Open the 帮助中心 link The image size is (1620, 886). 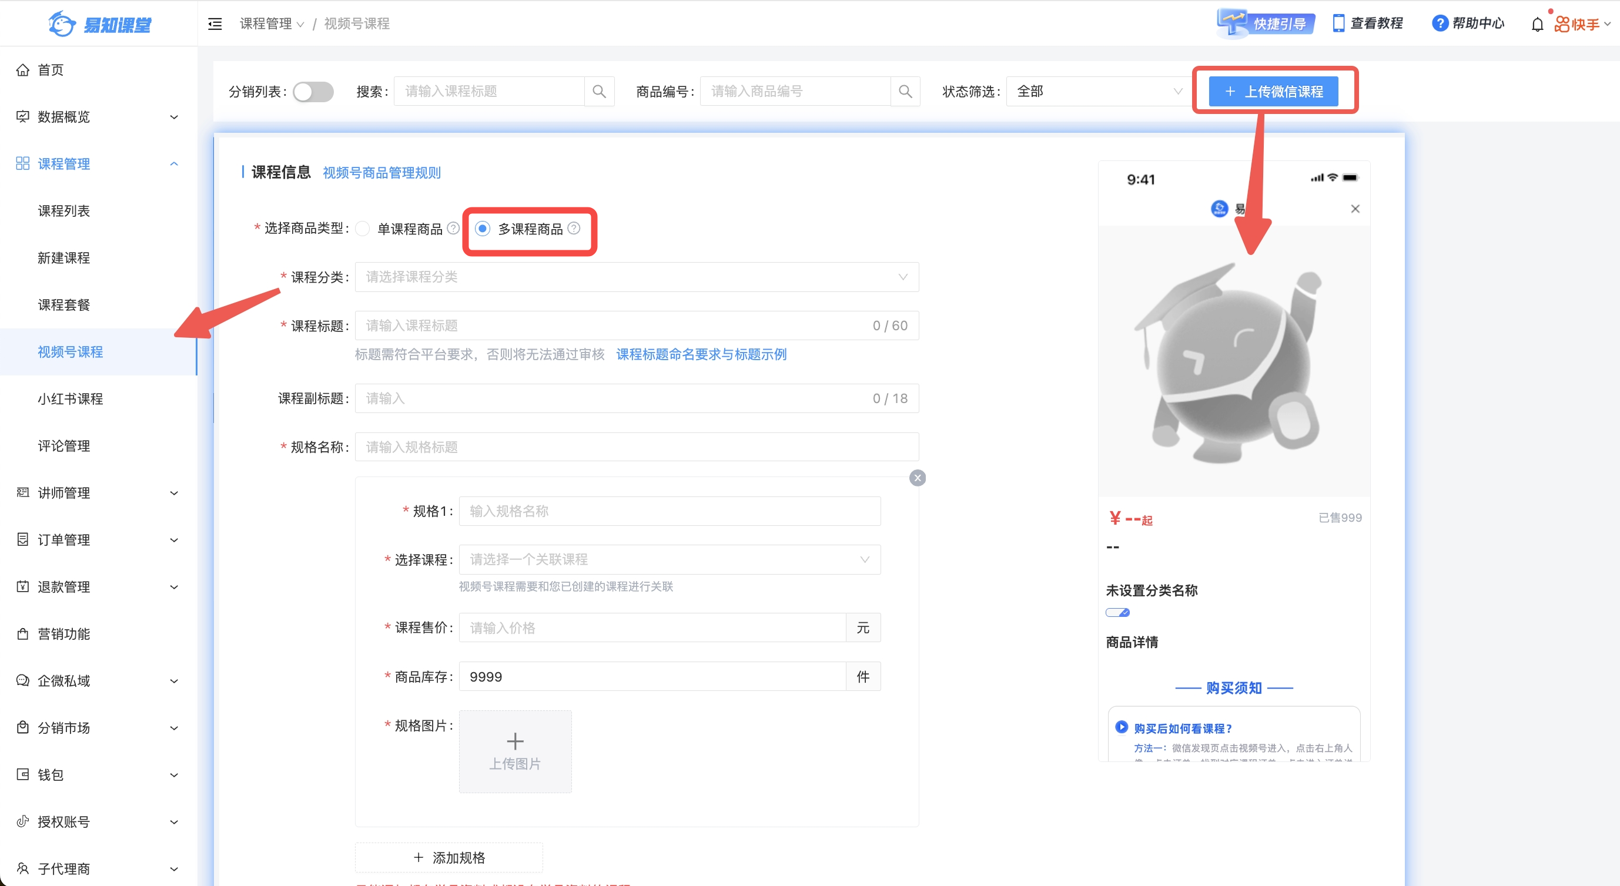pyautogui.click(x=1468, y=24)
